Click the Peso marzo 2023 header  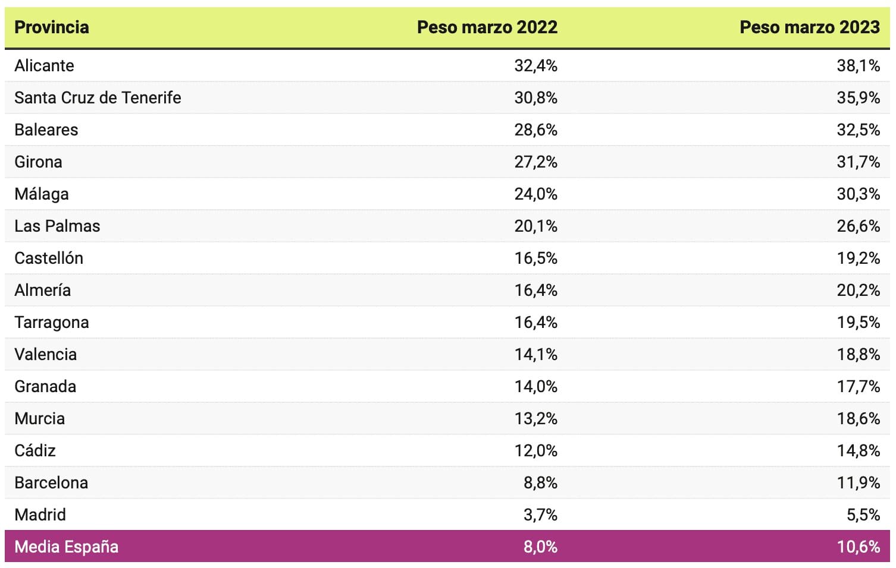(x=809, y=27)
